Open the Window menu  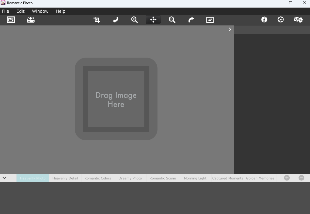click(40, 11)
